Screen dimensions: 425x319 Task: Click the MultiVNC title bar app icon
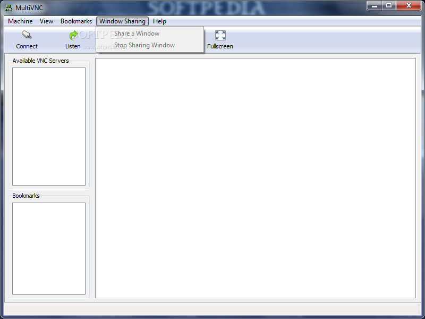pyautogui.click(x=8, y=8)
